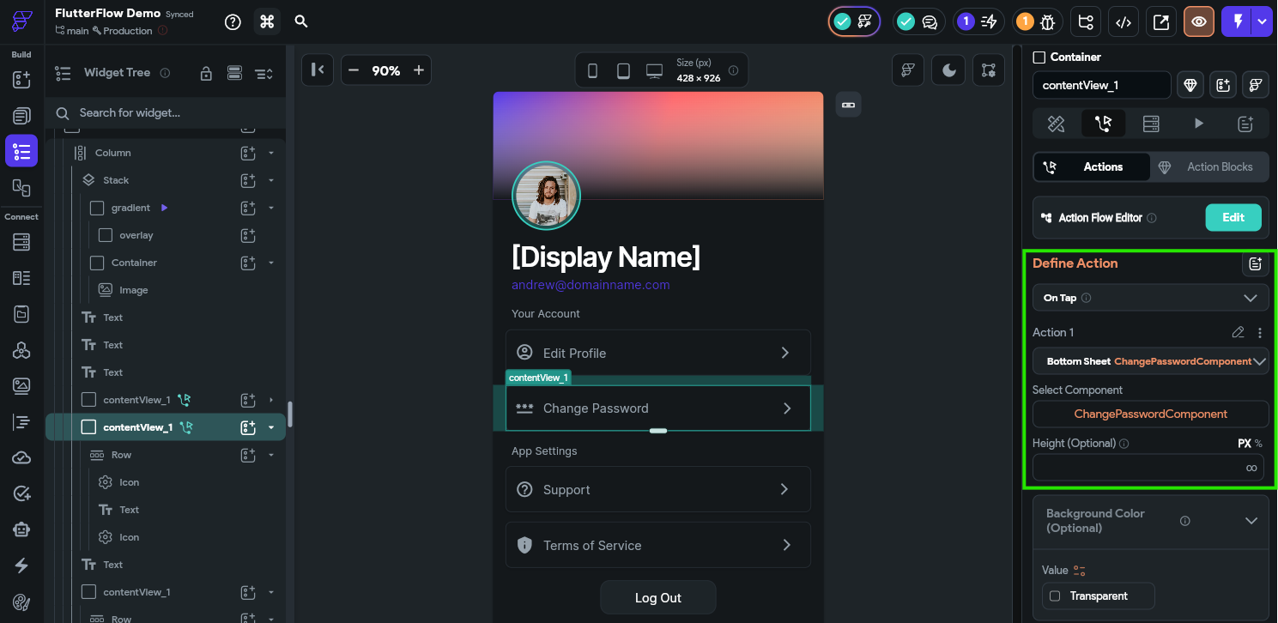This screenshot has height=623, width=1278.
Task: Zoom out canvas with minus button
Action: click(354, 70)
